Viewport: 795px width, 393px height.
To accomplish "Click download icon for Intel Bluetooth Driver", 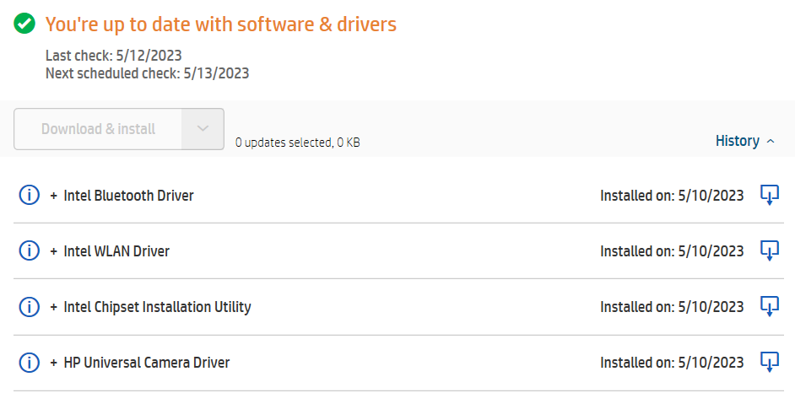I will click(x=769, y=195).
